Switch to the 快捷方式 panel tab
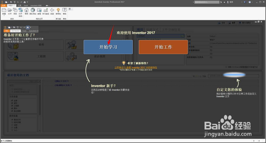 [x=152, y=30]
